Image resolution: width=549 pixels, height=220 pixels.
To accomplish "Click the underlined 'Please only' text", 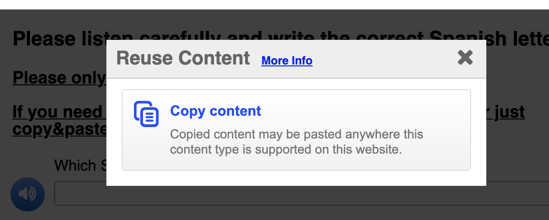I will [x=59, y=78].
